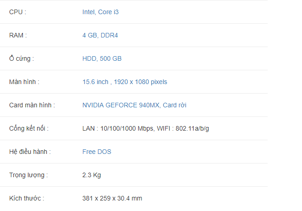Click the Free DOS operating system link
This screenshot has width=302, height=211.
pyautogui.click(x=97, y=152)
